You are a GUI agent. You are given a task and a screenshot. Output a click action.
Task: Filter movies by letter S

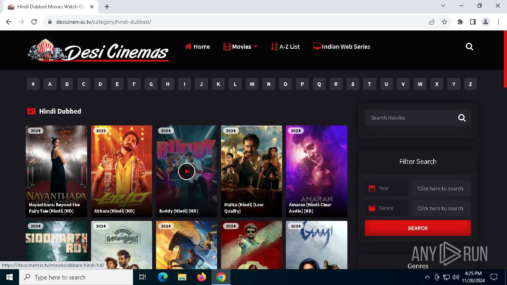click(353, 84)
